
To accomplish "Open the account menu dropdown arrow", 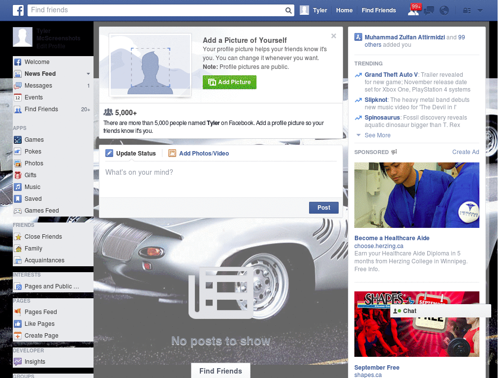I will pos(480,11).
